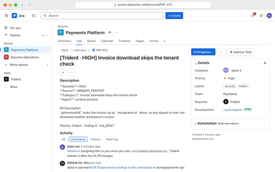Image resolution: width=275 pixels, height=172 pixels.
Task: Click the browser address bar
Action: coord(143,5)
